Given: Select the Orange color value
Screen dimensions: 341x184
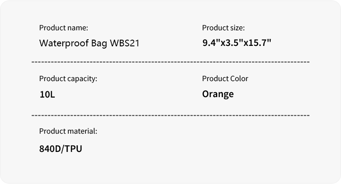Looking at the screenshot, I should (218, 94).
